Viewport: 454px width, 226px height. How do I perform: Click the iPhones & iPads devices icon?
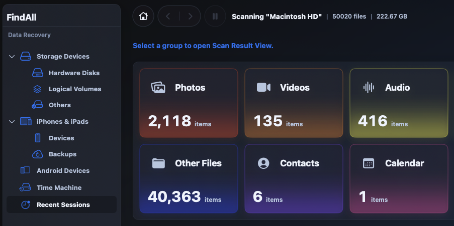click(26, 121)
